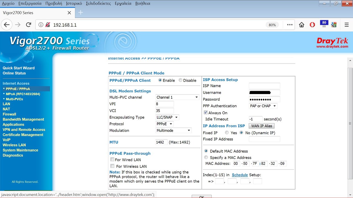
Task: Click the blue 80 badge extension icon
Action: [324, 24]
